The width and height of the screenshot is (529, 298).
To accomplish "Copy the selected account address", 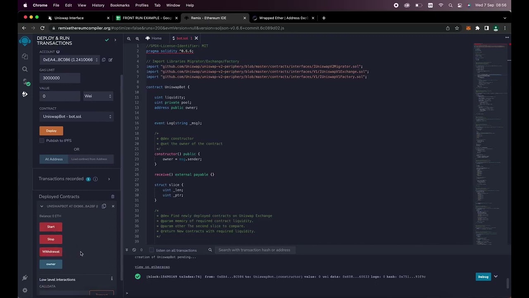I will pyautogui.click(x=104, y=60).
